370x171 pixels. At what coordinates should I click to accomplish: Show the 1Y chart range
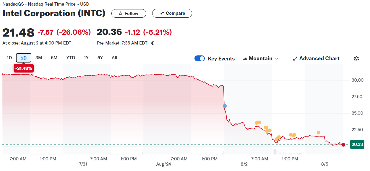(x=86, y=58)
